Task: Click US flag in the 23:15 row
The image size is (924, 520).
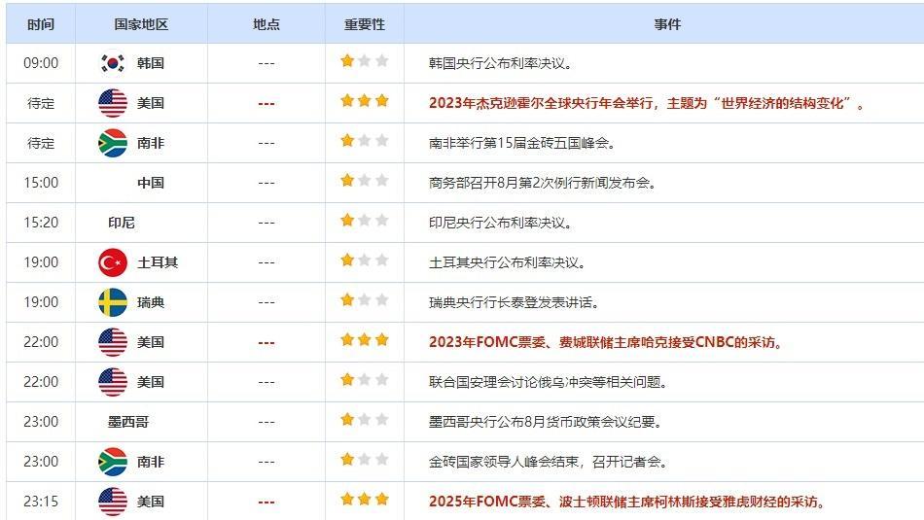Action: 113,502
